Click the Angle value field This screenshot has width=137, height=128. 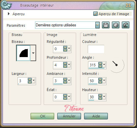[93, 65]
